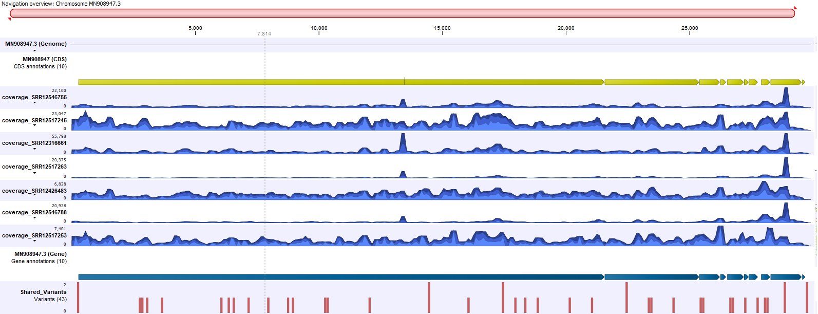Viewport: 818px width, 314px height.
Task: Select the longest yellow CDS annotation arrow
Action: pos(340,82)
